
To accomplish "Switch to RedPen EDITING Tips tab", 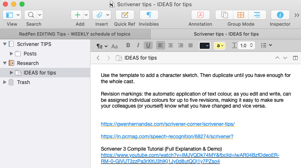I will pos(75,34).
